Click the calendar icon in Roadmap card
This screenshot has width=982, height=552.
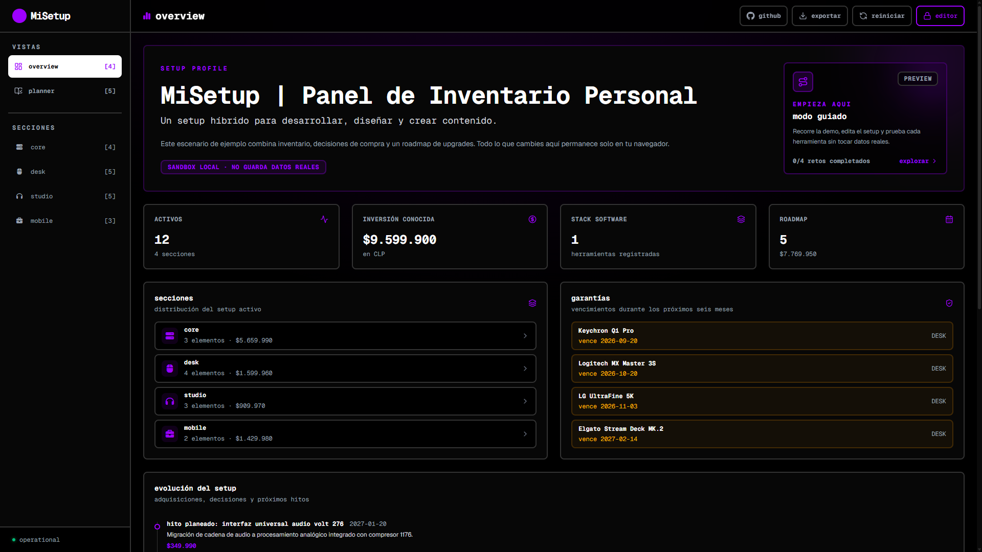click(949, 219)
